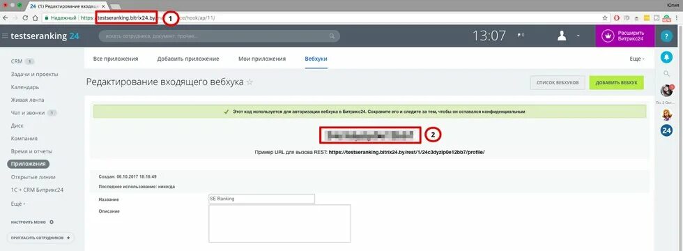Open Диск in the left menu

pos(17,125)
